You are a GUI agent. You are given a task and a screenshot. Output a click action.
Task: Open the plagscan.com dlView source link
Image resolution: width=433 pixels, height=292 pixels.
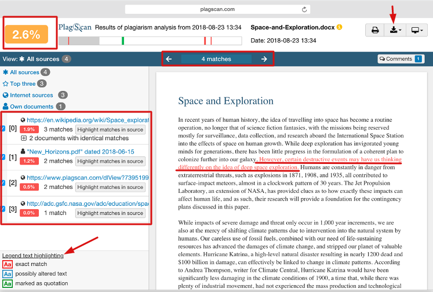(x=88, y=177)
